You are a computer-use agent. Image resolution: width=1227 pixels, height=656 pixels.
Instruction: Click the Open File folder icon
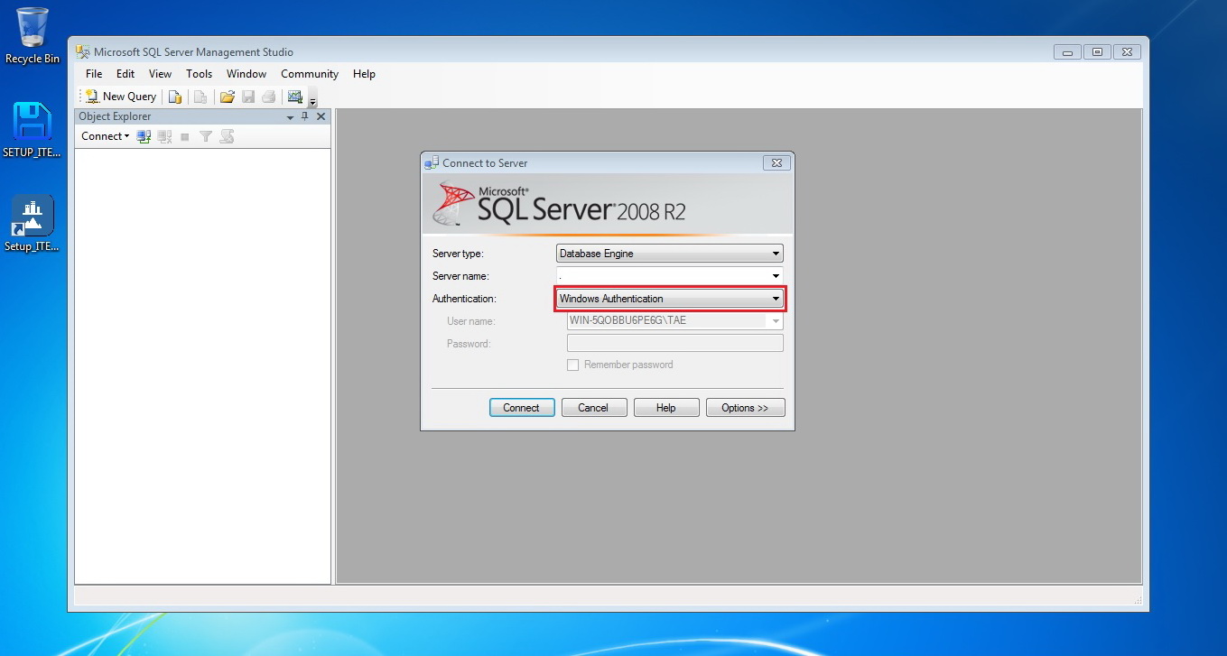click(x=228, y=97)
